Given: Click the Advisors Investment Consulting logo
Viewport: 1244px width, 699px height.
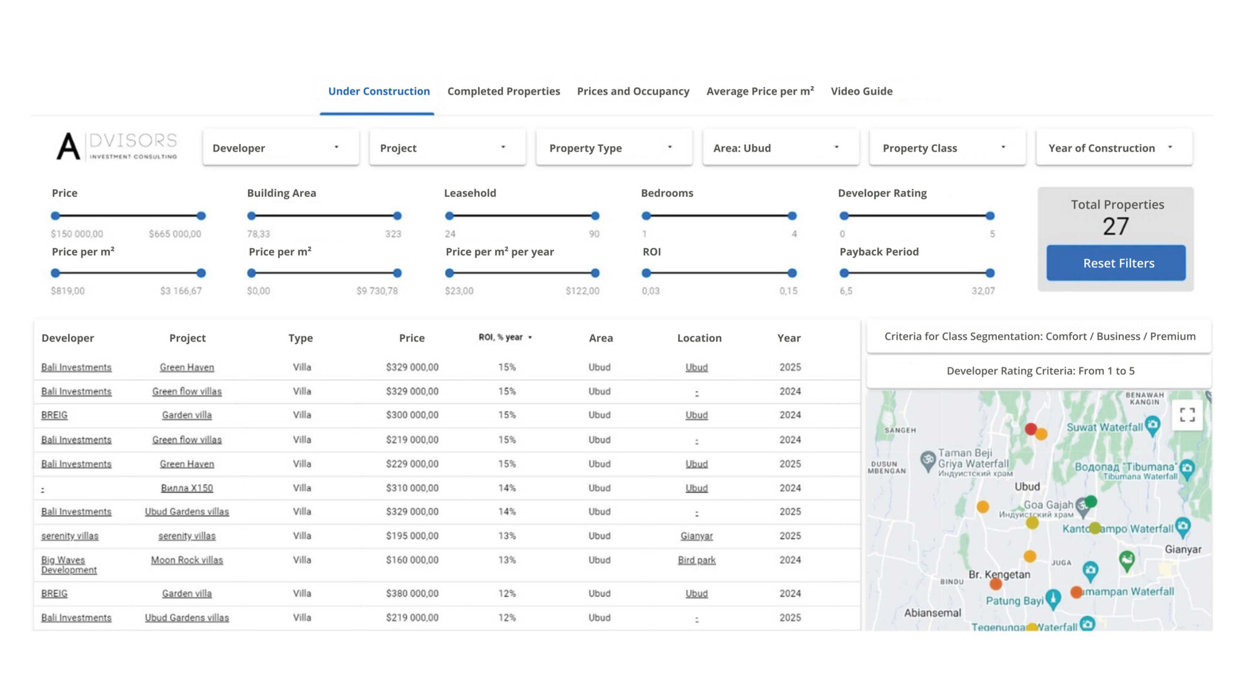Looking at the screenshot, I should [117, 146].
